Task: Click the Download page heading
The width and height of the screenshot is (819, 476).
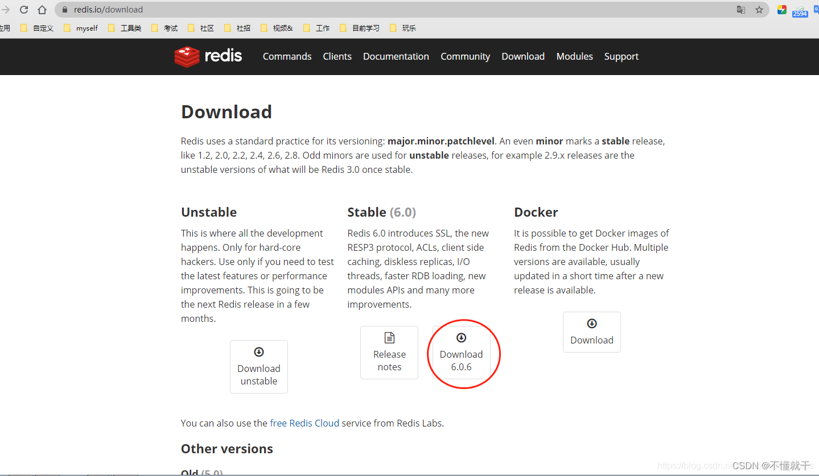Action: [227, 111]
